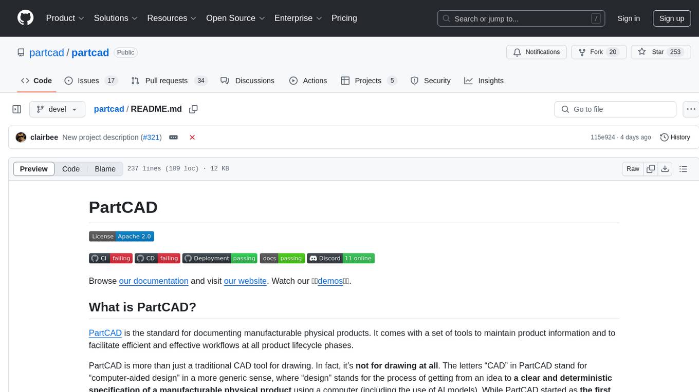The width and height of the screenshot is (699, 392).
Task: Expand the commit message details ellipsis
Action: tap(174, 138)
